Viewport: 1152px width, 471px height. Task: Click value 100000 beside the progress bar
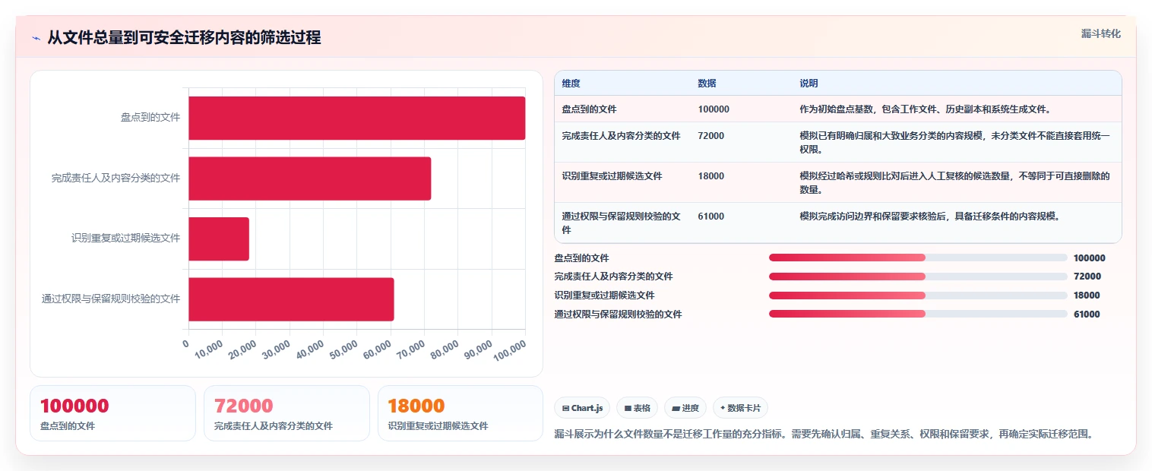click(x=1090, y=258)
